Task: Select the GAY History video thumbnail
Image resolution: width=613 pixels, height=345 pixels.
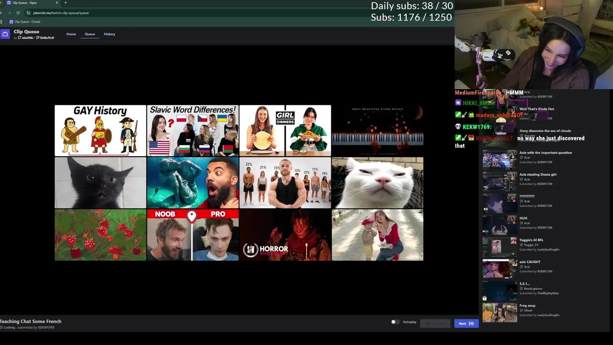Action: pos(100,131)
